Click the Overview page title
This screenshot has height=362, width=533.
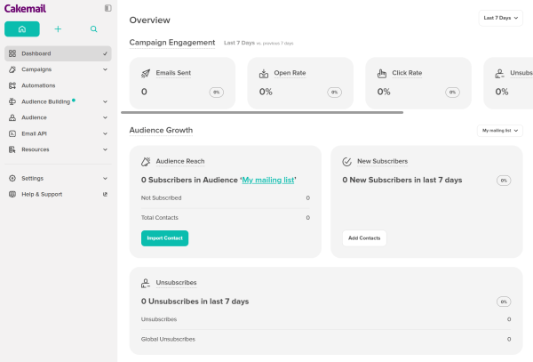click(149, 20)
